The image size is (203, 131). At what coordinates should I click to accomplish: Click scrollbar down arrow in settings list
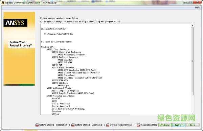(193, 113)
